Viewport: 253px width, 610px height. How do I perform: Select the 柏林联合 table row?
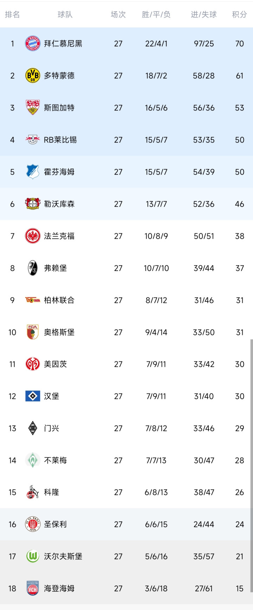pos(126,300)
